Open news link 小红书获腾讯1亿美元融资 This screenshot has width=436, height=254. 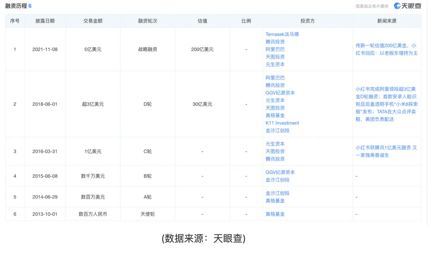386,151
